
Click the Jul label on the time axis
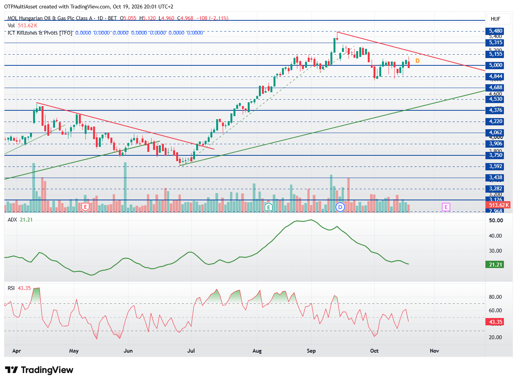(191, 351)
